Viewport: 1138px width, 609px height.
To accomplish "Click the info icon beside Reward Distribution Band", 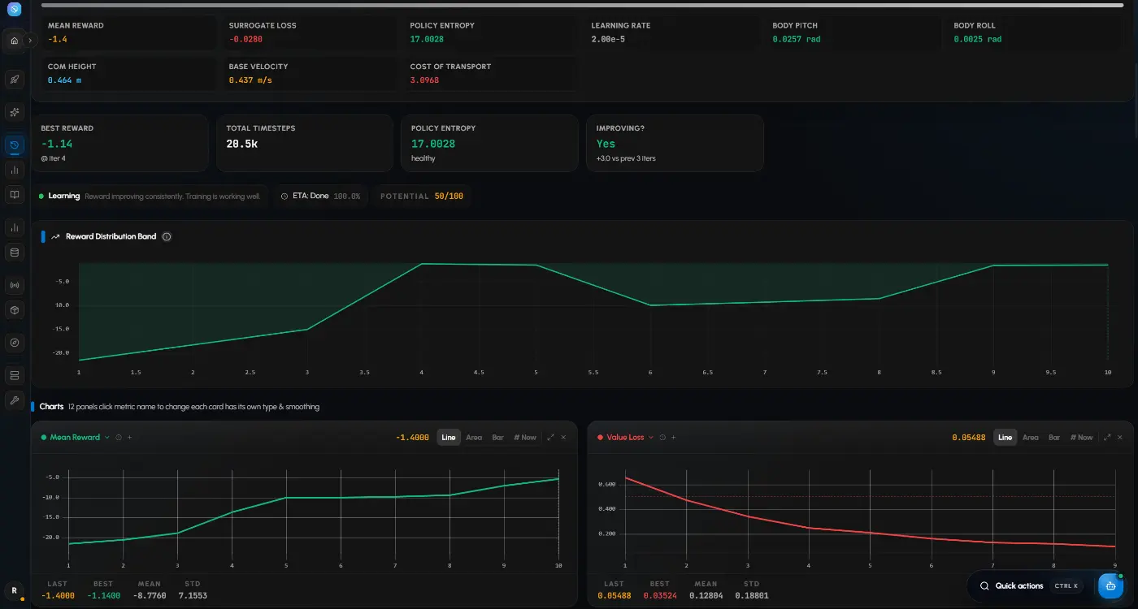I will pyautogui.click(x=167, y=237).
